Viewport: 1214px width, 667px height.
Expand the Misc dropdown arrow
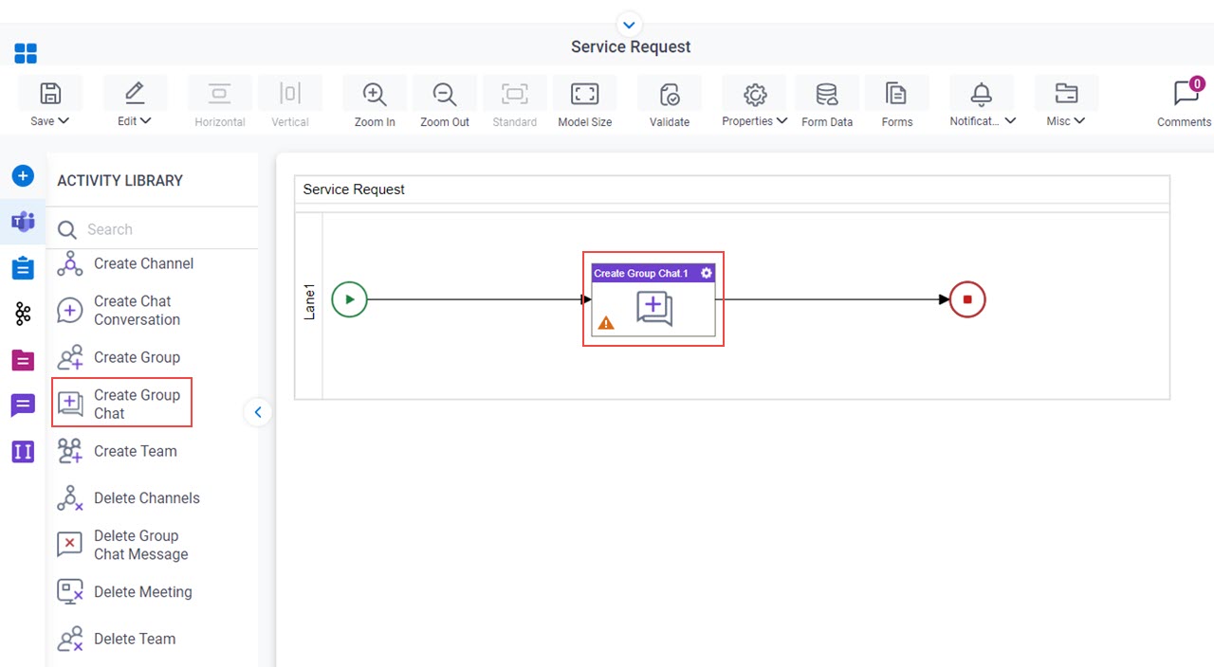(x=1079, y=121)
